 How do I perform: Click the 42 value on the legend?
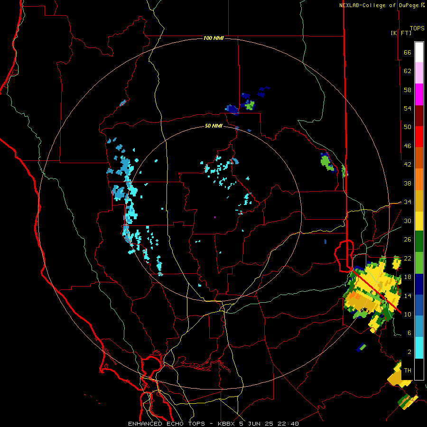[408, 165]
